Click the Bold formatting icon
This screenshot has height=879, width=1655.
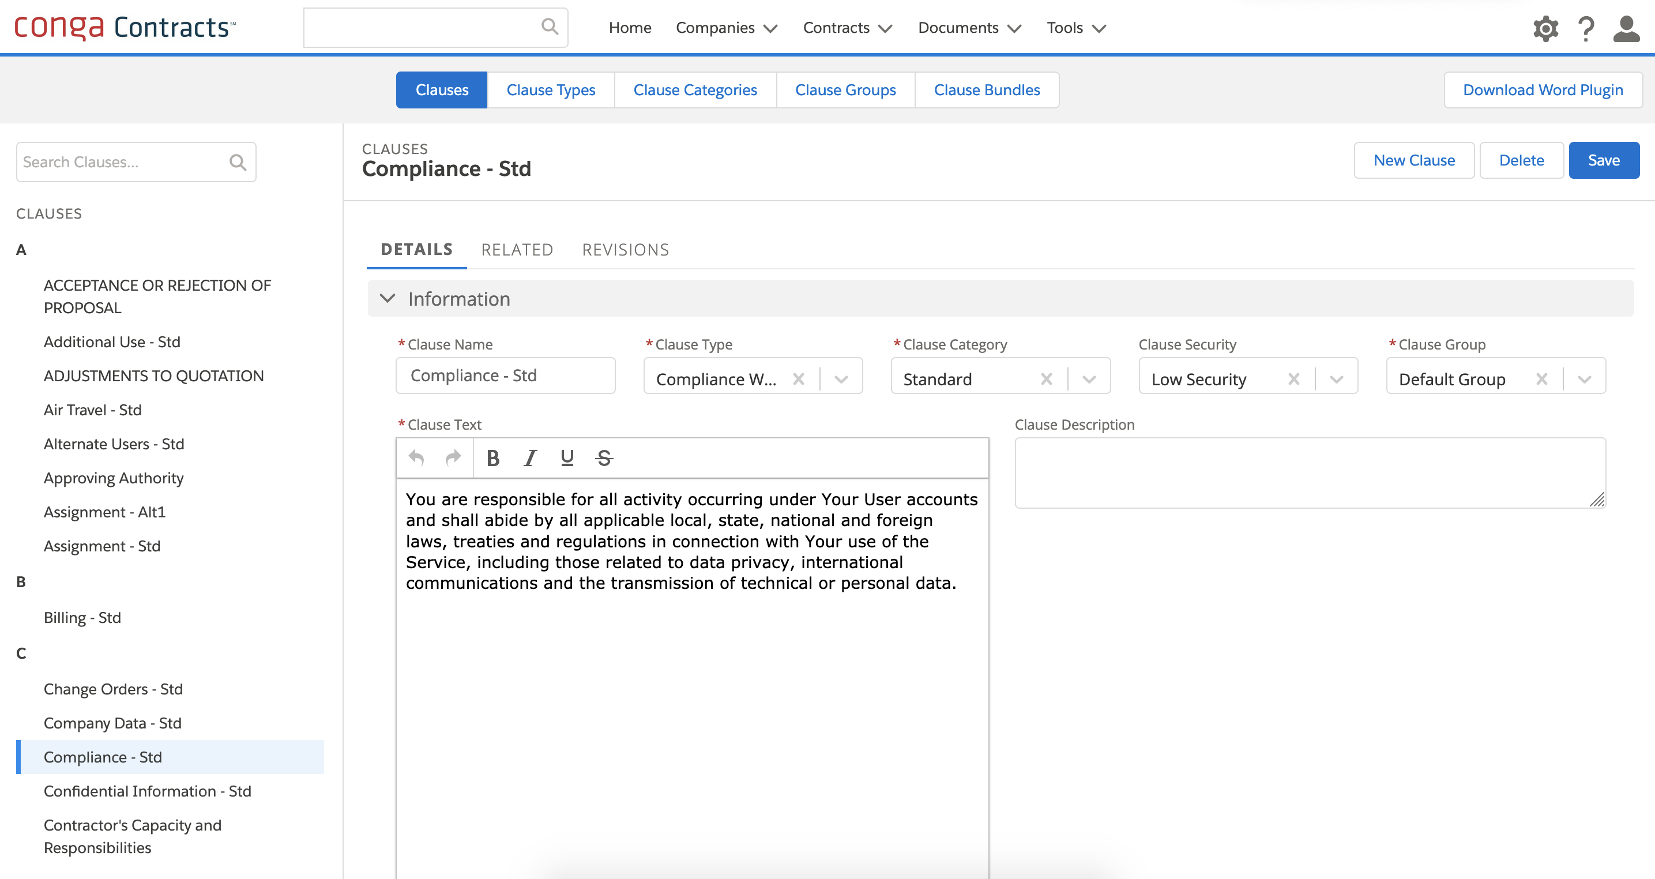pos(493,458)
